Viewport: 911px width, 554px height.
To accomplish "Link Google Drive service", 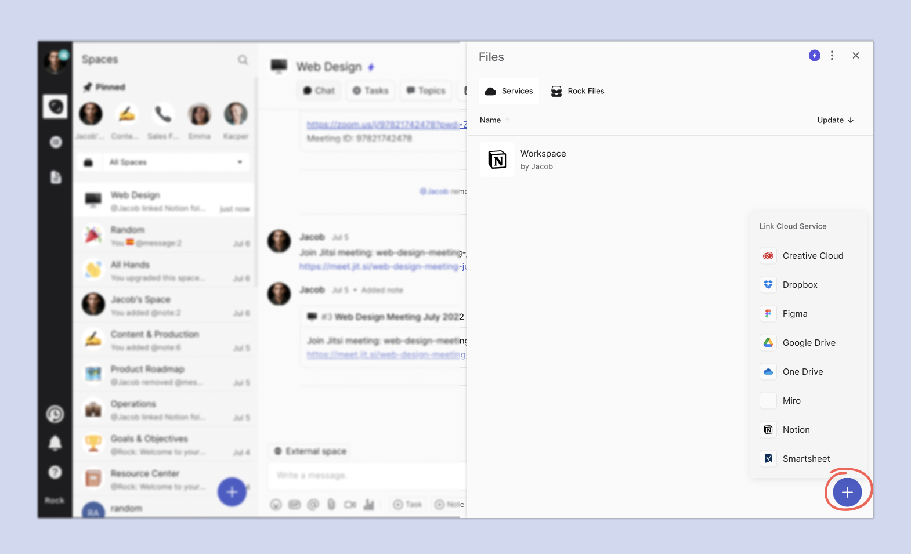I will [x=808, y=343].
